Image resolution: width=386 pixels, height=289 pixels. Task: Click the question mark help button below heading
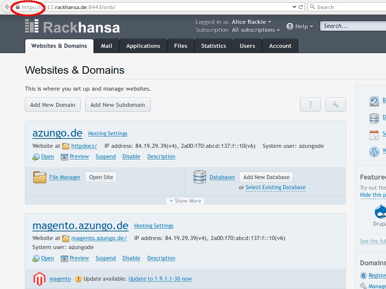(x=310, y=105)
